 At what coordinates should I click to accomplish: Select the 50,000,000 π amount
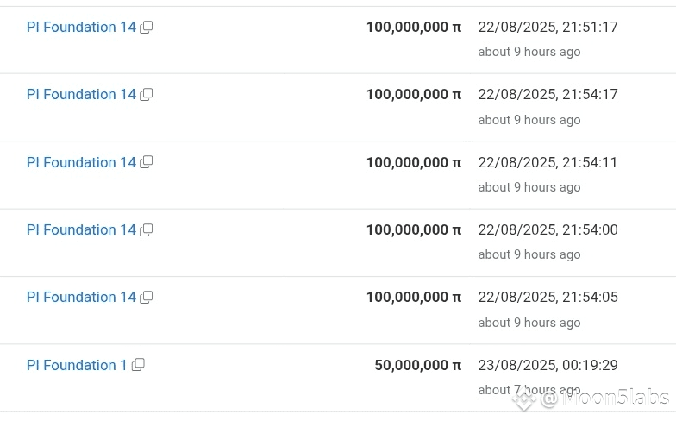coord(417,366)
